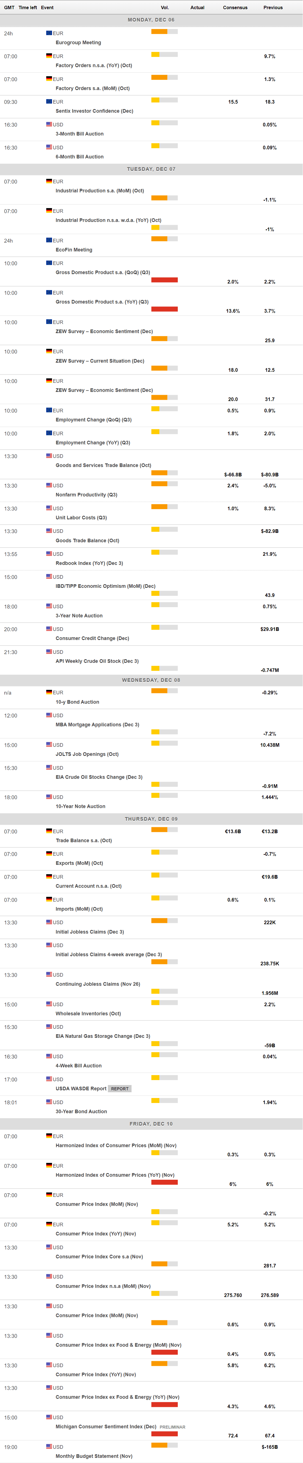Viewport: 303px width, 1463px height.
Task: Click the German flag beside 10-y Bond Auction
Action: click(x=49, y=692)
